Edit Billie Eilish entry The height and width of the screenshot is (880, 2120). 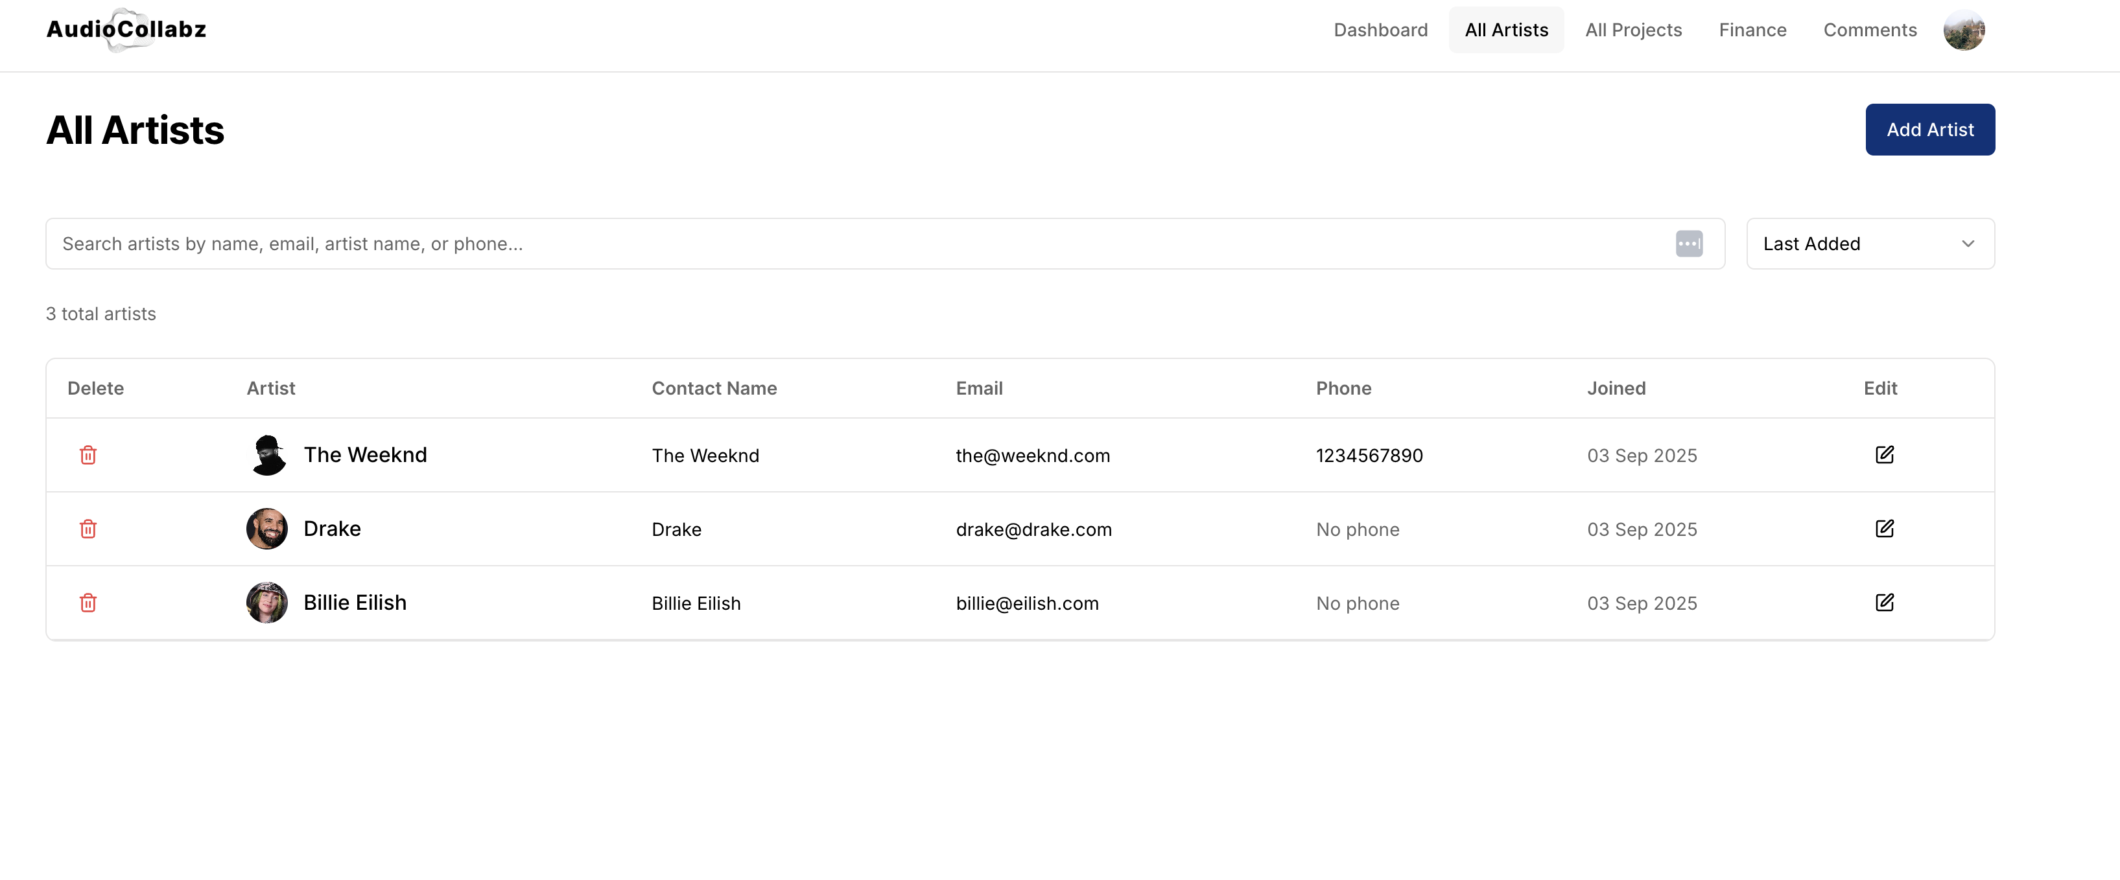click(x=1884, y=603)
